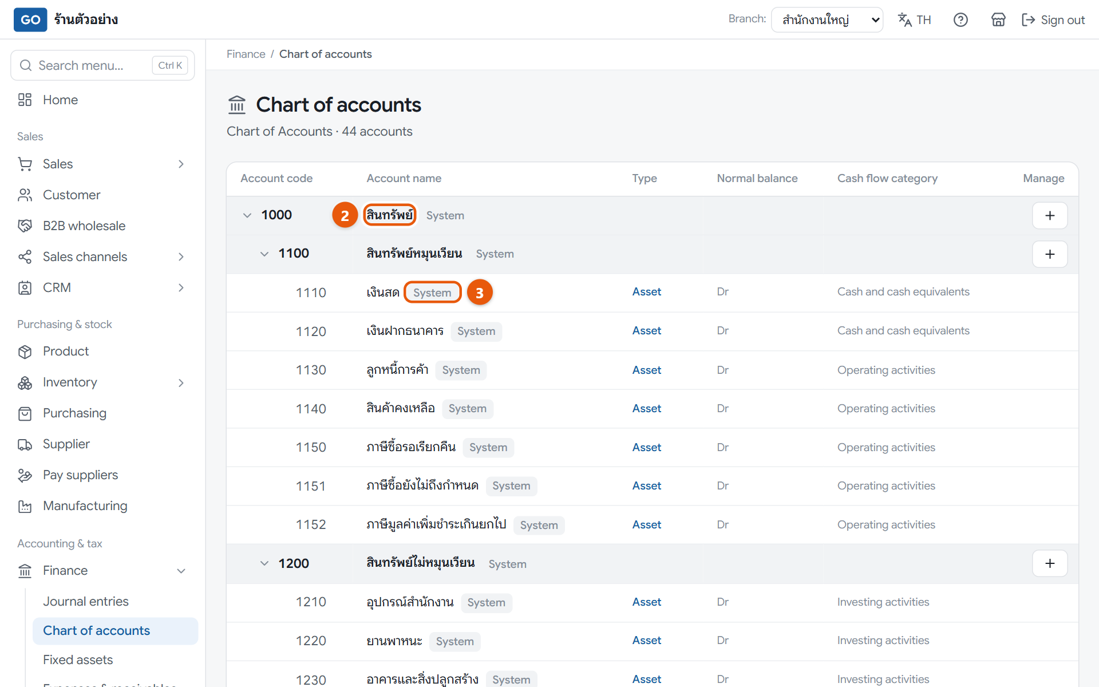The height and width of the screenshot is (687, 1099).
Task: Expand the Sales submenu chevron
Action: [181, 164]
